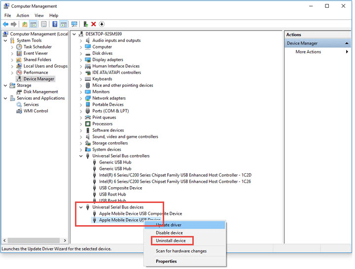Click the red X uninstall device toolbar icon
Viewport: 355px width, 269px height.
pyautogui.click(x=94, y=24)
